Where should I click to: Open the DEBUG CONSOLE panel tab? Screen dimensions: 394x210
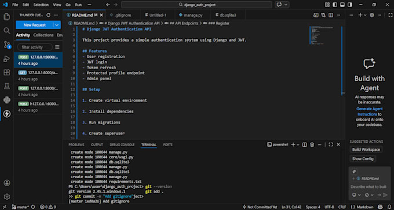point(122,144)
